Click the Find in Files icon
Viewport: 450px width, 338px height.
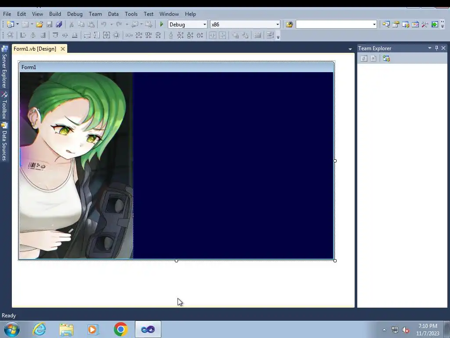(x=289, y=25)
